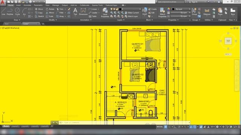Open the Insert ribbon tab

(x=18, y=5)
